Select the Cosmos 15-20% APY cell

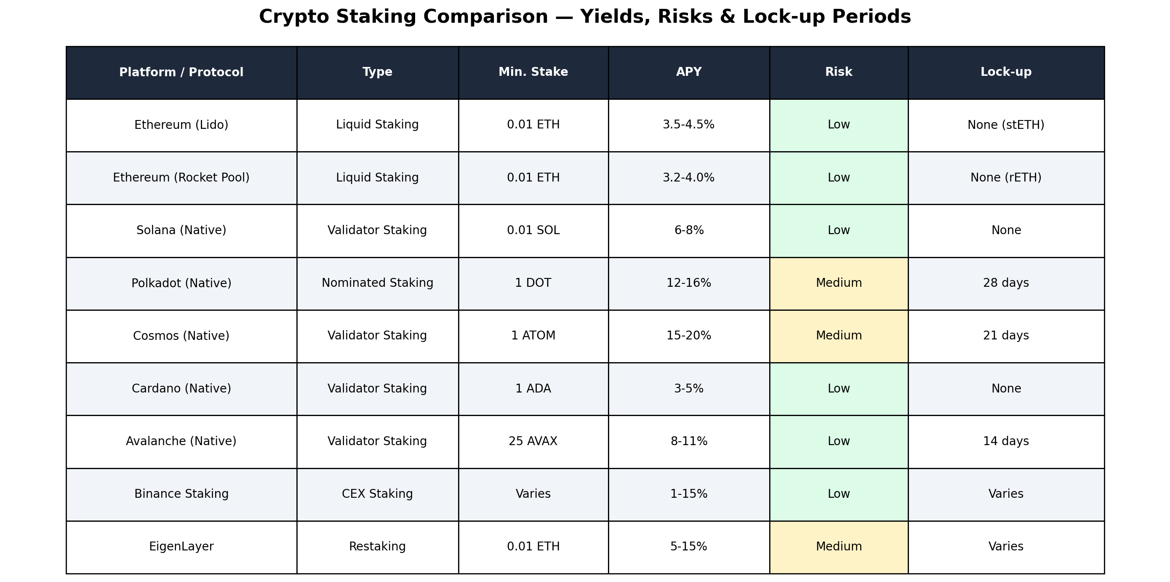[x=688, y=336]
